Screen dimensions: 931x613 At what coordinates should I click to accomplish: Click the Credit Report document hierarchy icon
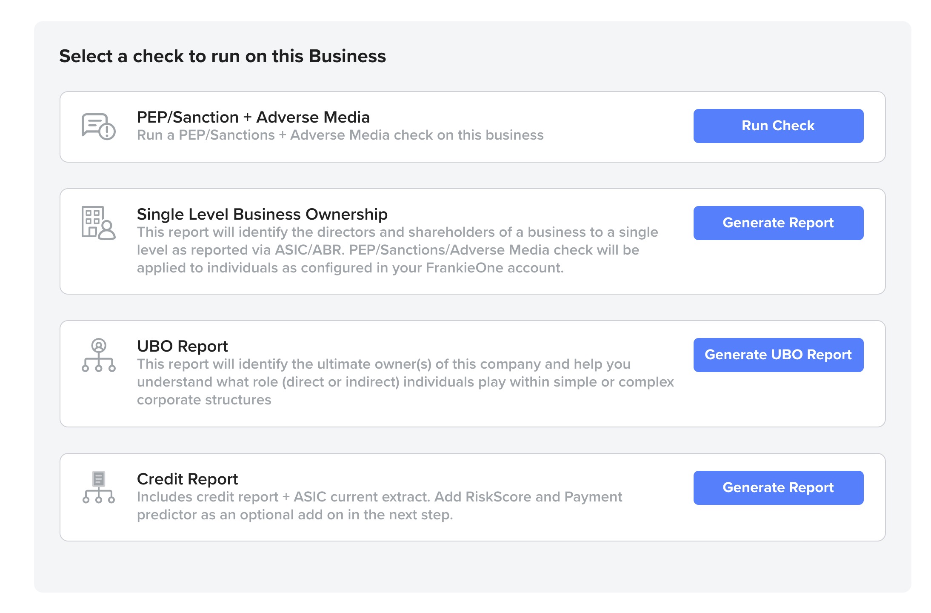98,487
